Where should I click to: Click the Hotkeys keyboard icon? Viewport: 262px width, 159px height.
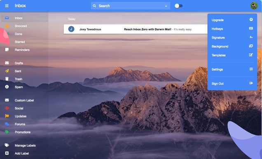click(x=251, y=28)
